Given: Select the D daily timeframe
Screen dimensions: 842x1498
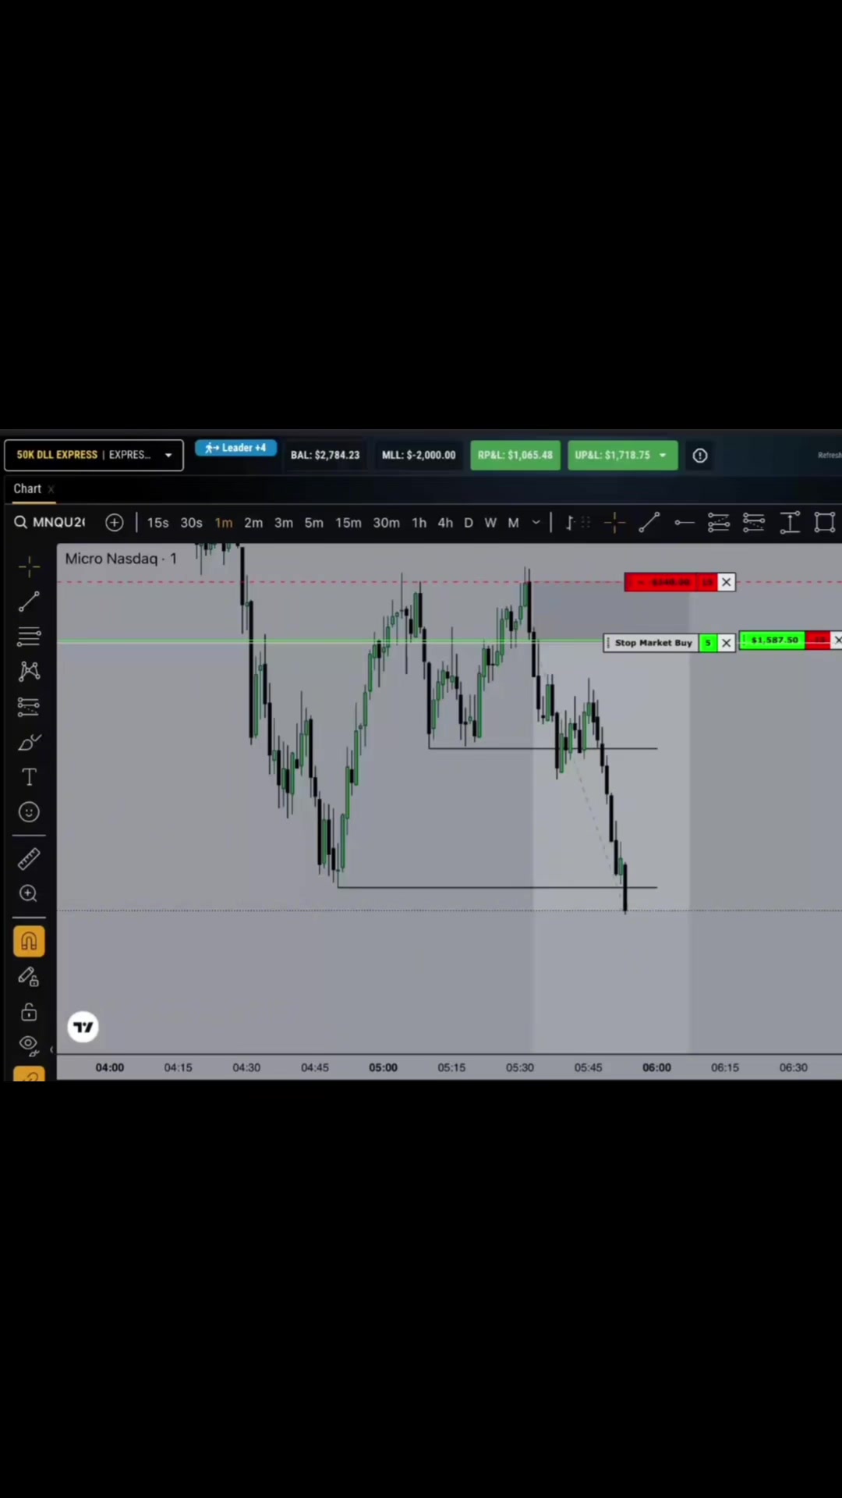Looking at the screenshot, I should (x=469, y=523).
